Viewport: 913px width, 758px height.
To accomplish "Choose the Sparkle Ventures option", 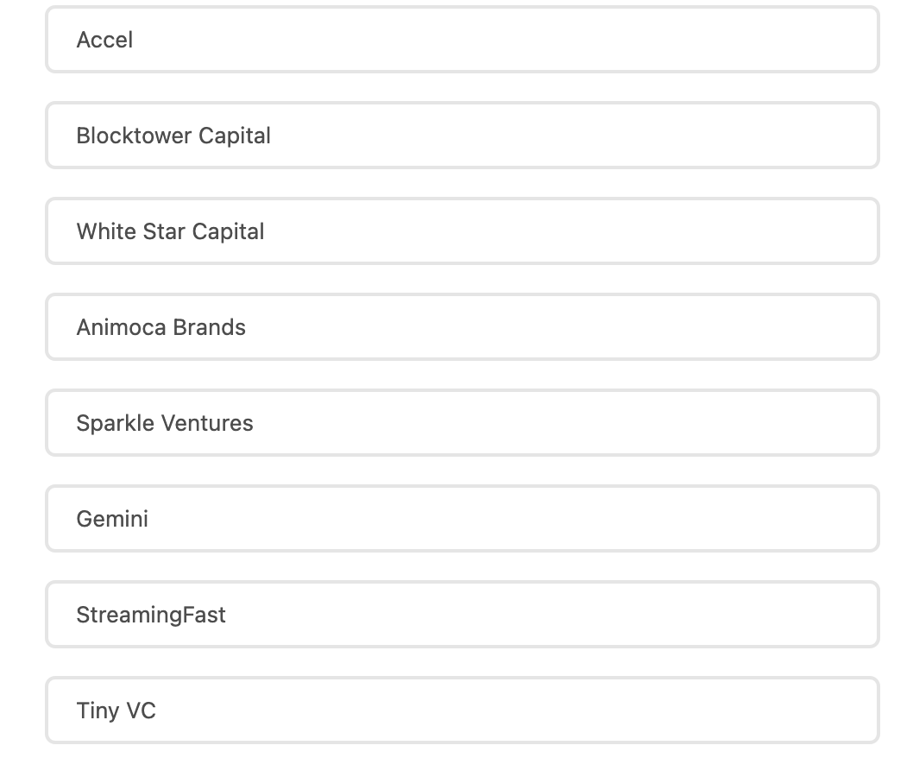I will (x=462, y=423).
